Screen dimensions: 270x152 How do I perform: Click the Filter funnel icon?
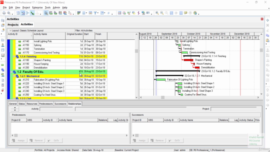pos(95,13)
